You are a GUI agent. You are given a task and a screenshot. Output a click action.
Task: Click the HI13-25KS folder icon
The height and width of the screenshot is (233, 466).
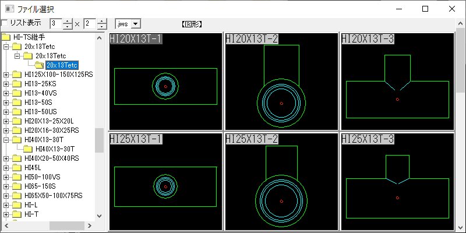click(x=17, y=84)
